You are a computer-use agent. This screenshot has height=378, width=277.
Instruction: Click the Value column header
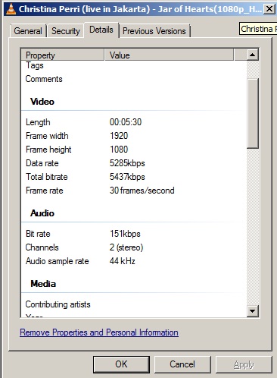click(x=169, y=55)
